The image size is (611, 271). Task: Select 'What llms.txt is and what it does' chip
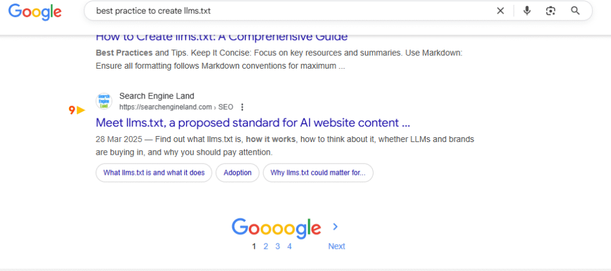pyautogui.click(x=154, y=173)
